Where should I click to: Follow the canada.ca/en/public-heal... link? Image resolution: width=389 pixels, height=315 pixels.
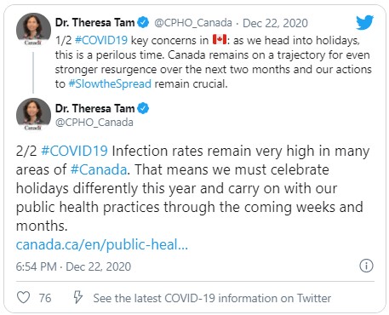(102, 244)
